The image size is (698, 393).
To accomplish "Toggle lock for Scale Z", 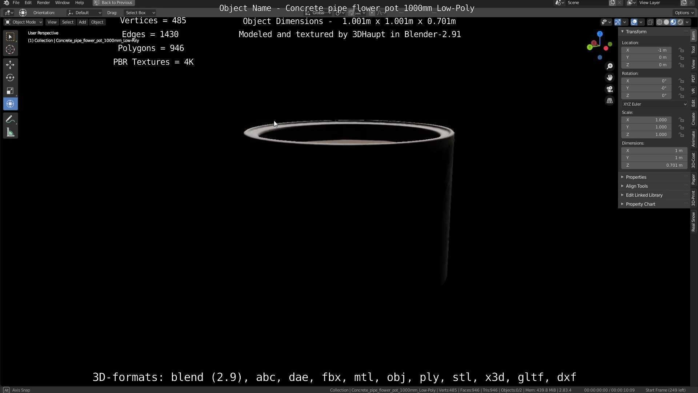I will point(681,135).
